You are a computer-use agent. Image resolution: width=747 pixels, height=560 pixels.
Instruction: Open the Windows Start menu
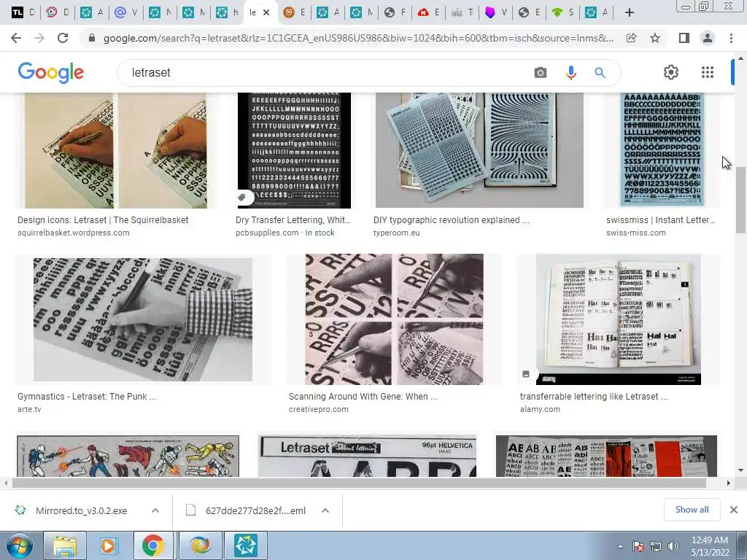coord(19,545)
